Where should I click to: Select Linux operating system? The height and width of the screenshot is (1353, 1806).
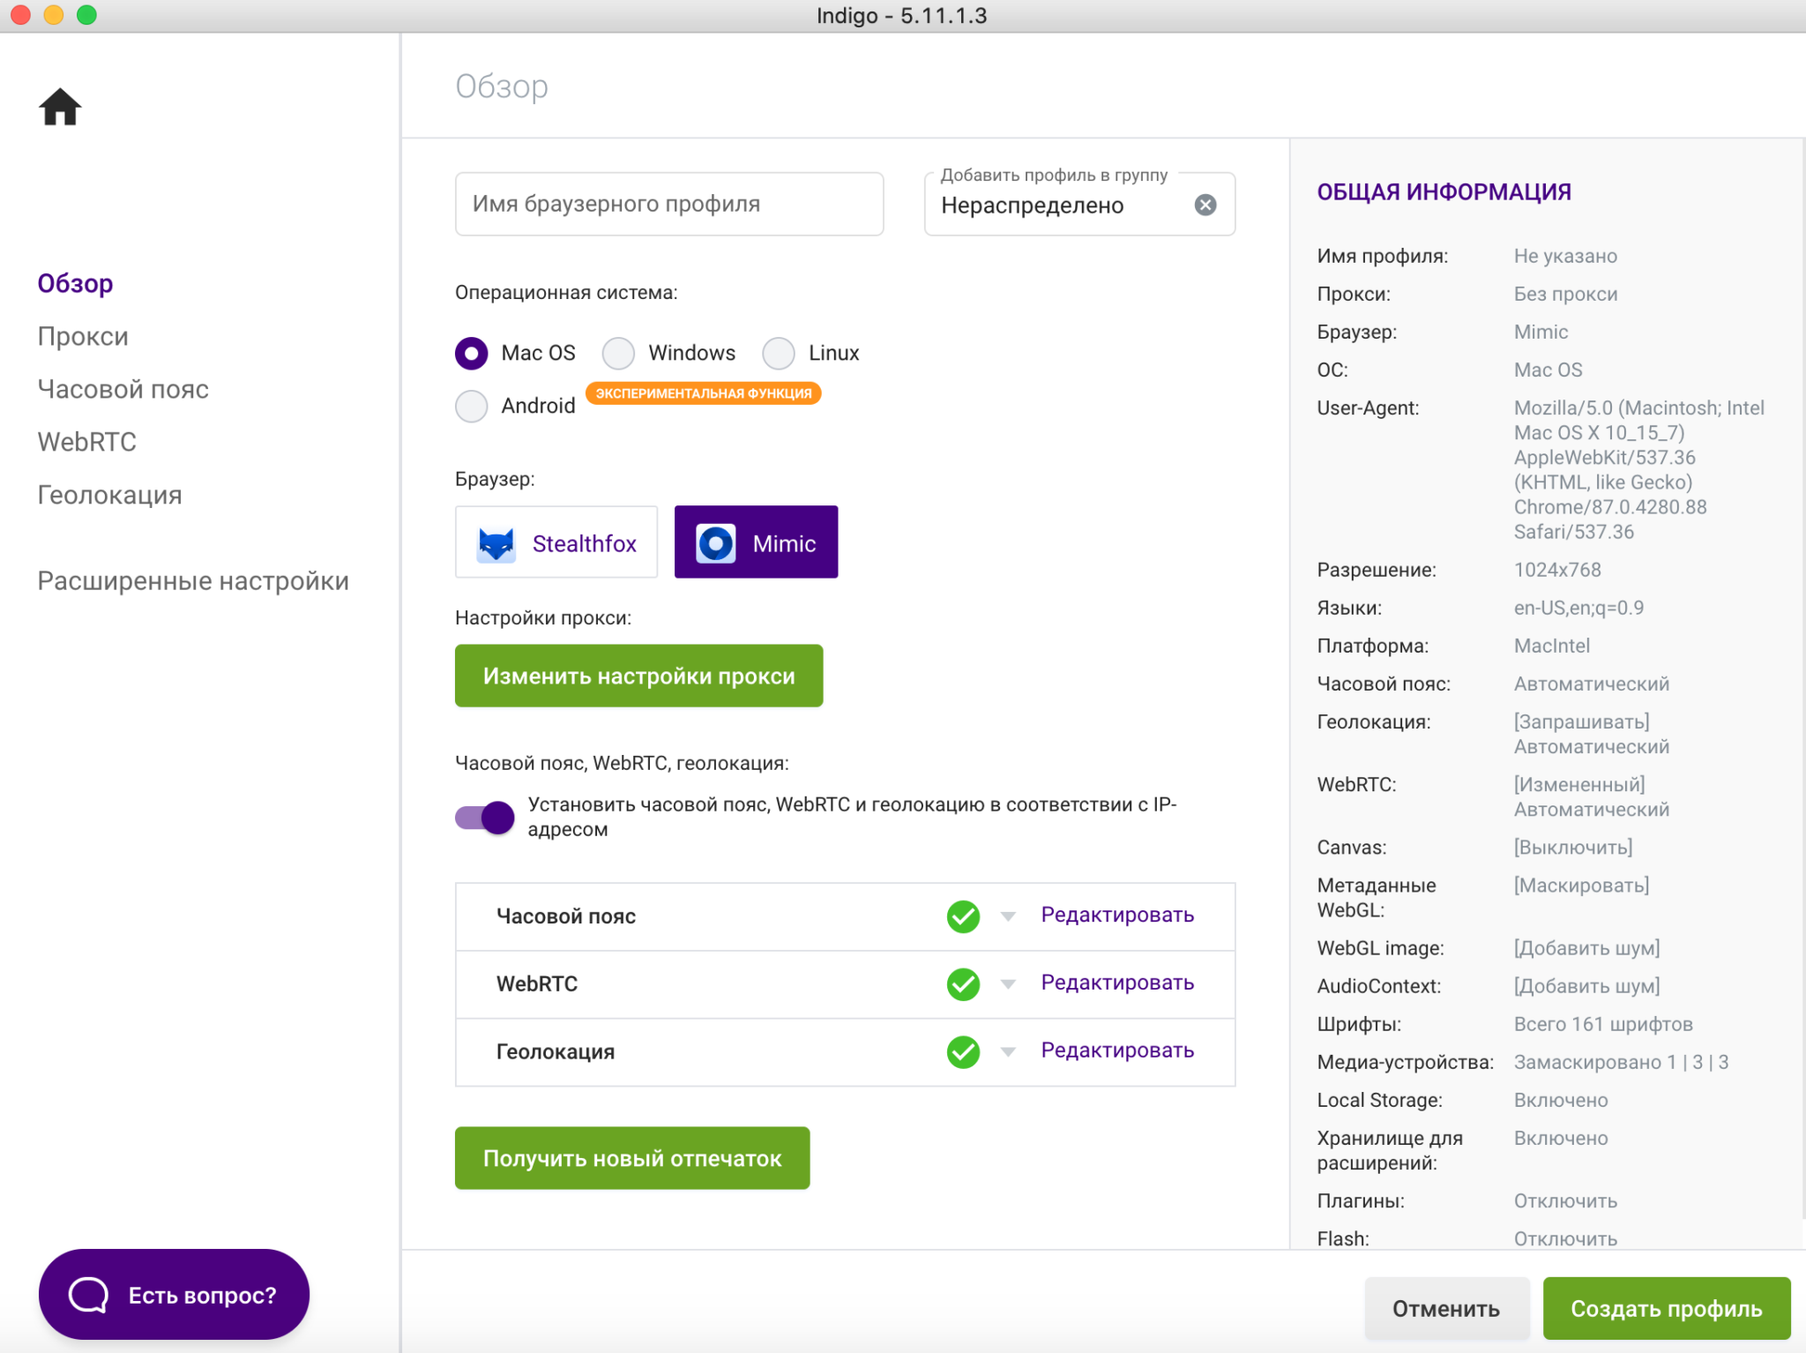point(779,353)
